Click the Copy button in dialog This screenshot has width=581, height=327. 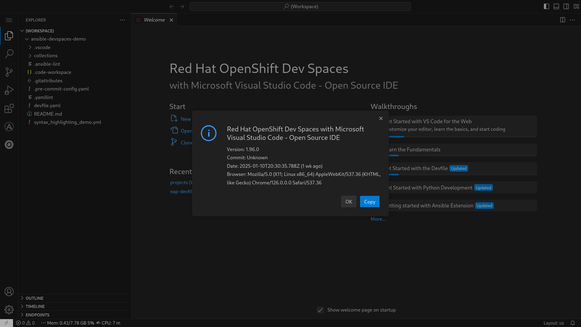tap(369, 202)
